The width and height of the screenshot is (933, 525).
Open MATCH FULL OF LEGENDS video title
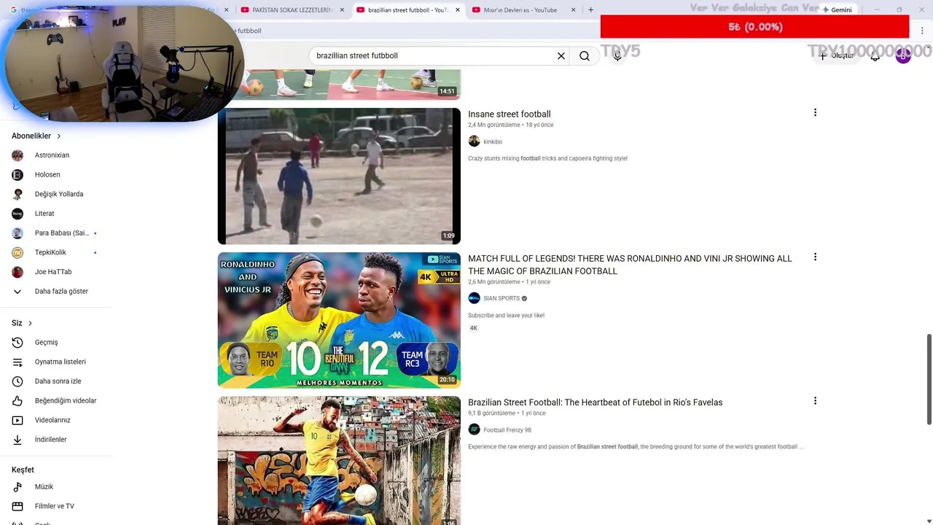(630, 265)
